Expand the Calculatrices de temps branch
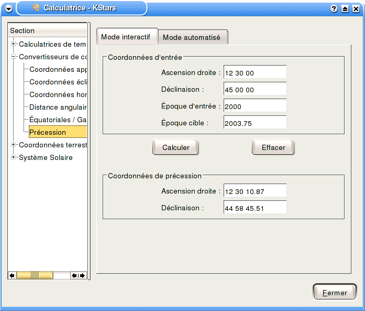Viewport: 365px width, 311px height. [x=14, y=44]
